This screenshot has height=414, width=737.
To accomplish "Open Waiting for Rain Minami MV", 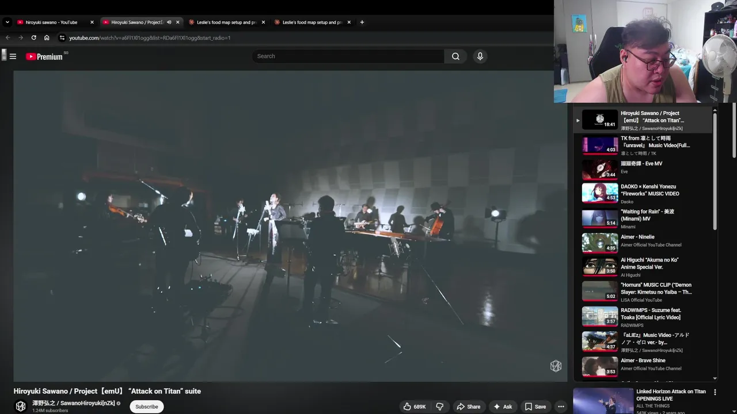I will [643, 218].
